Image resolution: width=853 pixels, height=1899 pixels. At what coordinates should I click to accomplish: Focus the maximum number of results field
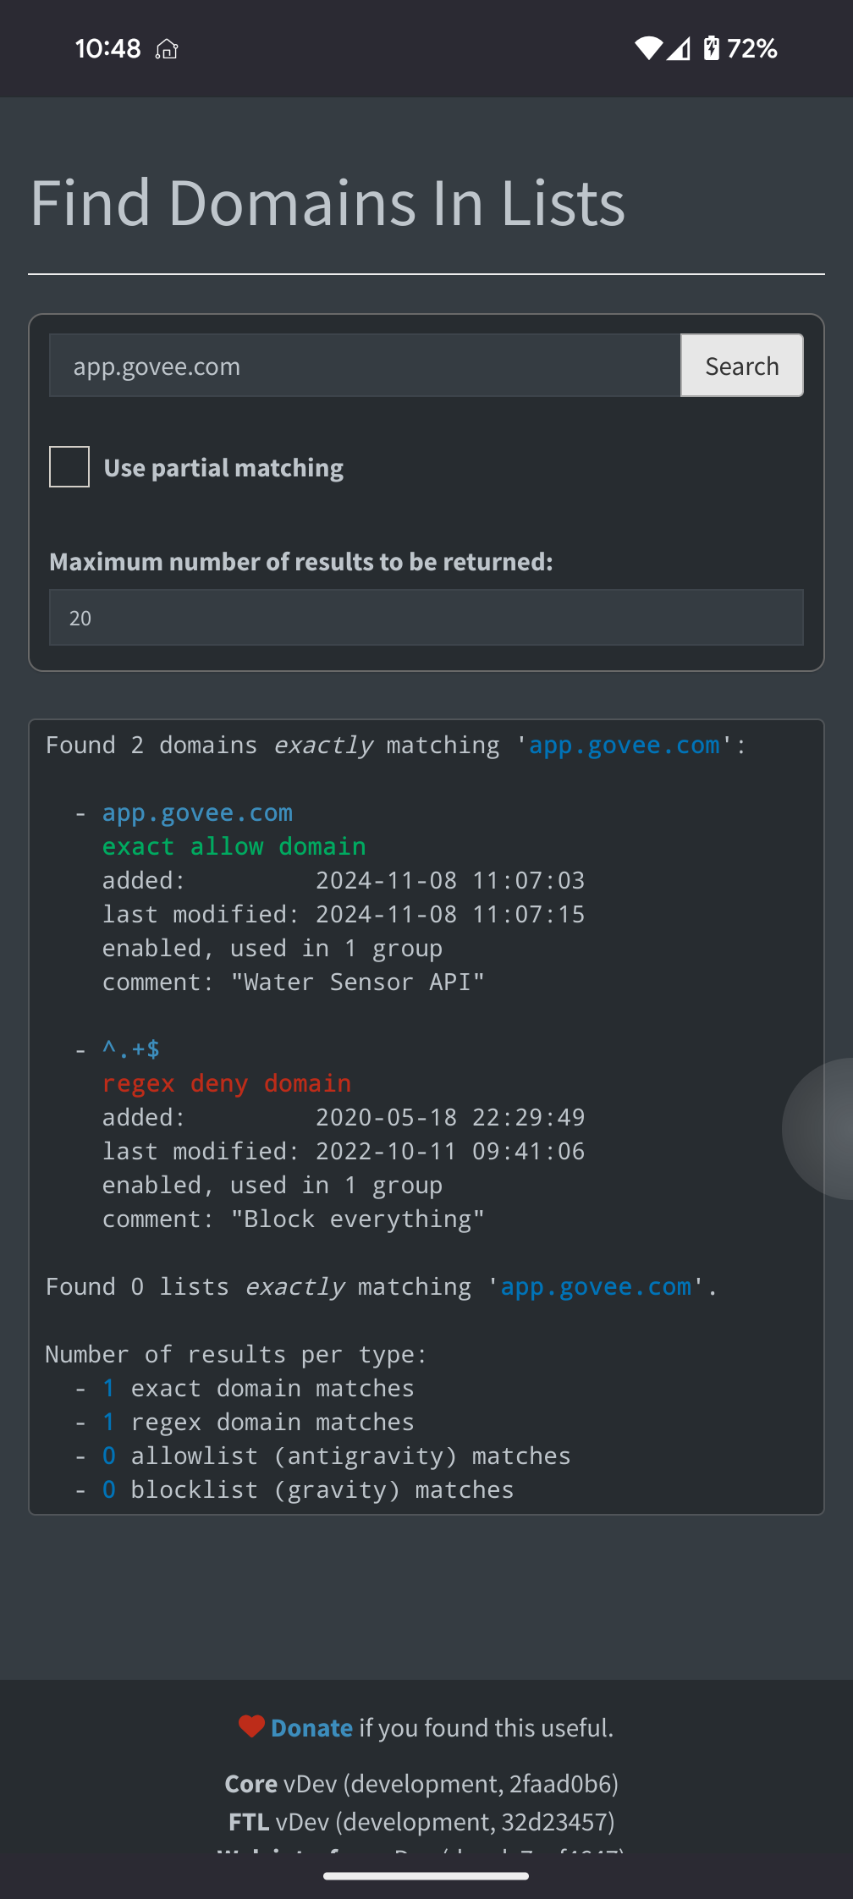coord(426,618)
